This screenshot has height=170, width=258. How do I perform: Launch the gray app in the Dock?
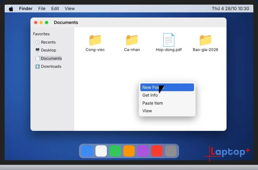click(171, 151)
